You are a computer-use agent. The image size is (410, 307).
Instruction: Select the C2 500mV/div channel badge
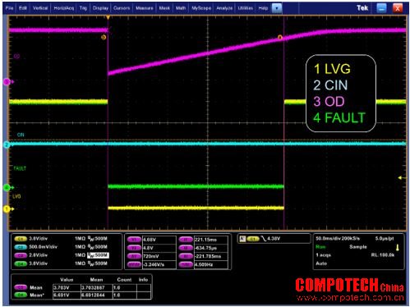tap(21, 247)
